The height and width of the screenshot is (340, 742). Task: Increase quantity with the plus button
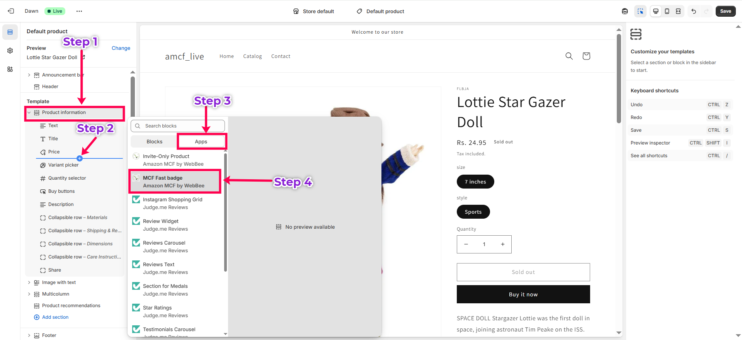point(503,244)
